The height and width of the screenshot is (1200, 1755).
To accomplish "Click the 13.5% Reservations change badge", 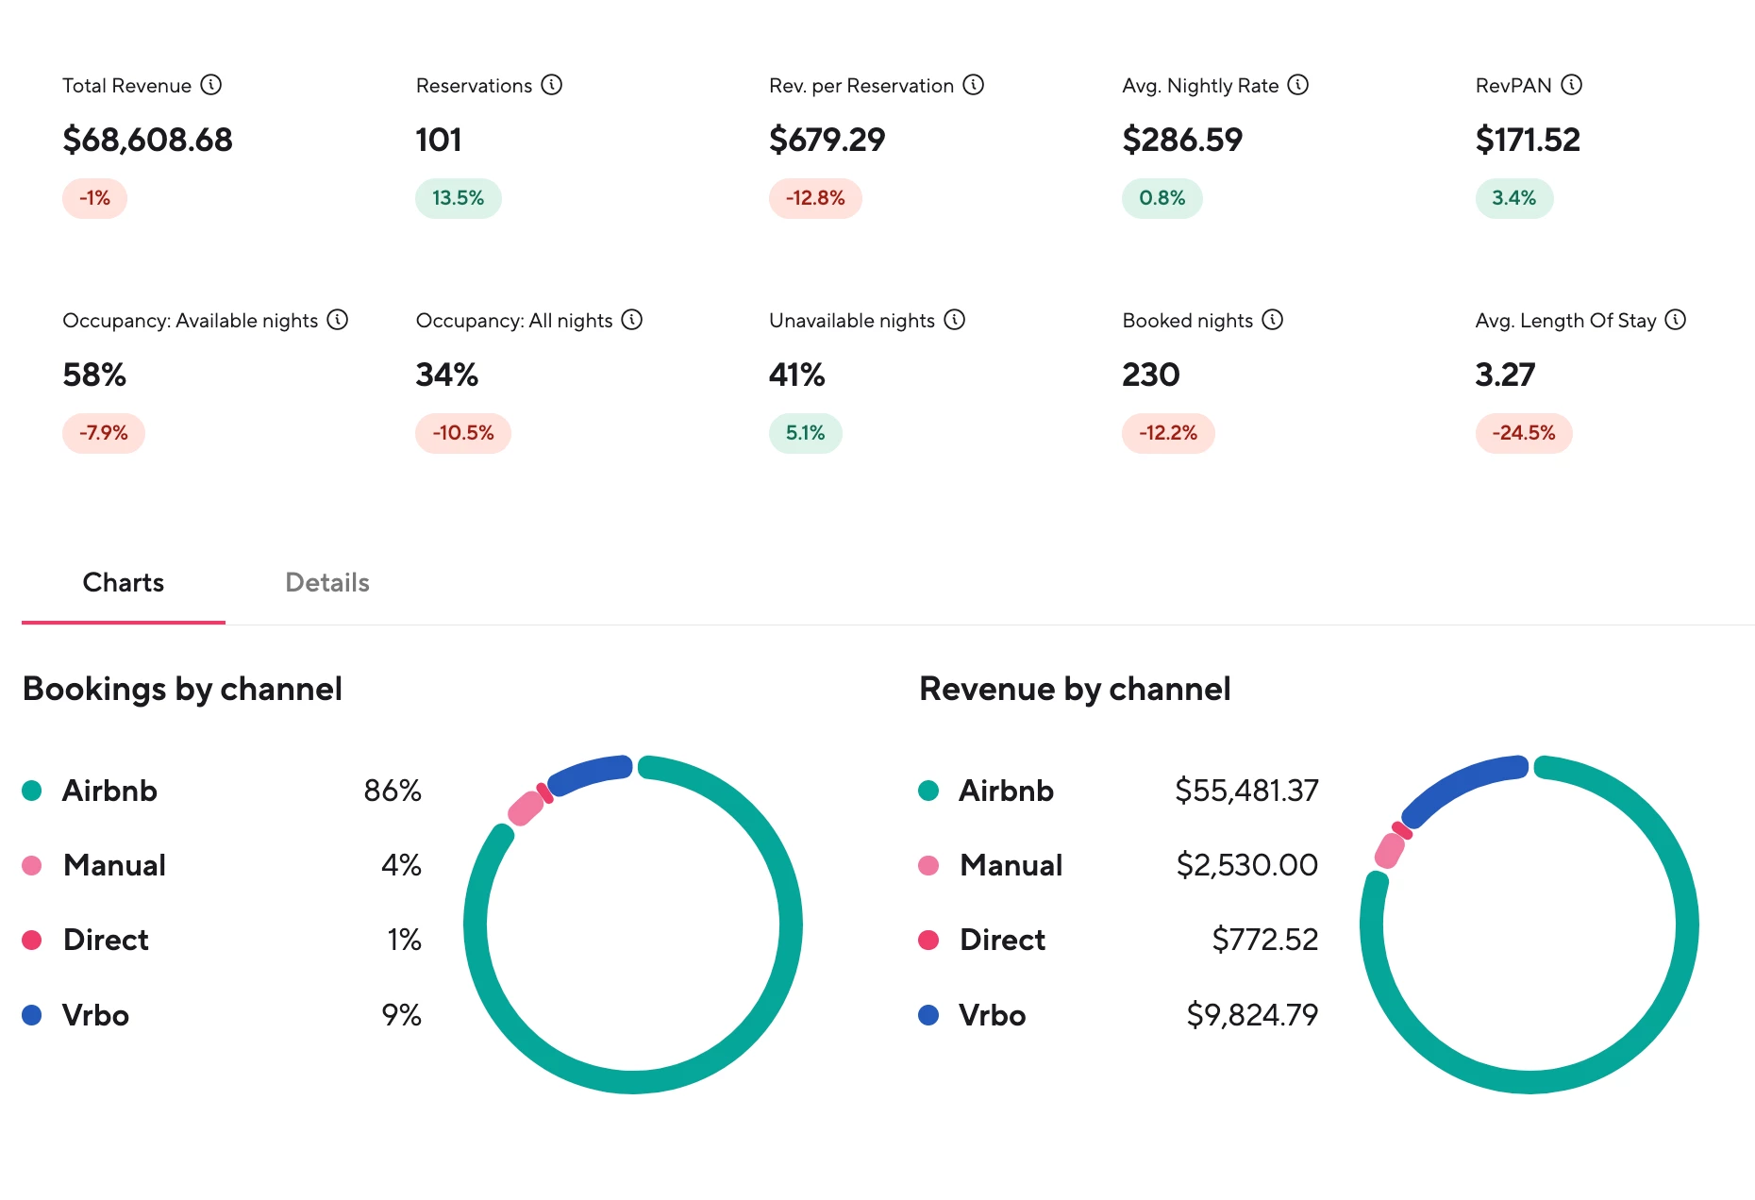I will 459,198.
